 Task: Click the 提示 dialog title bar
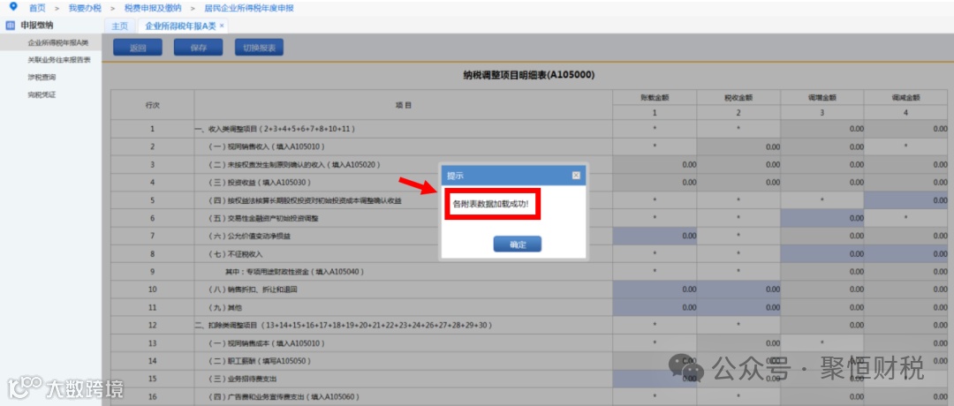click(x=513, y=175)
